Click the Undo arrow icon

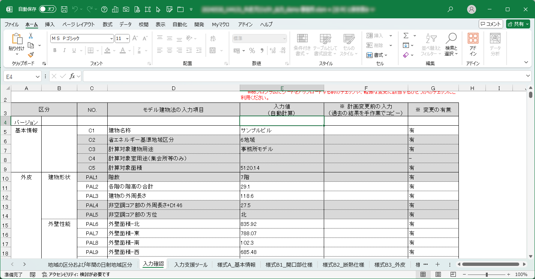click(75, 9)
